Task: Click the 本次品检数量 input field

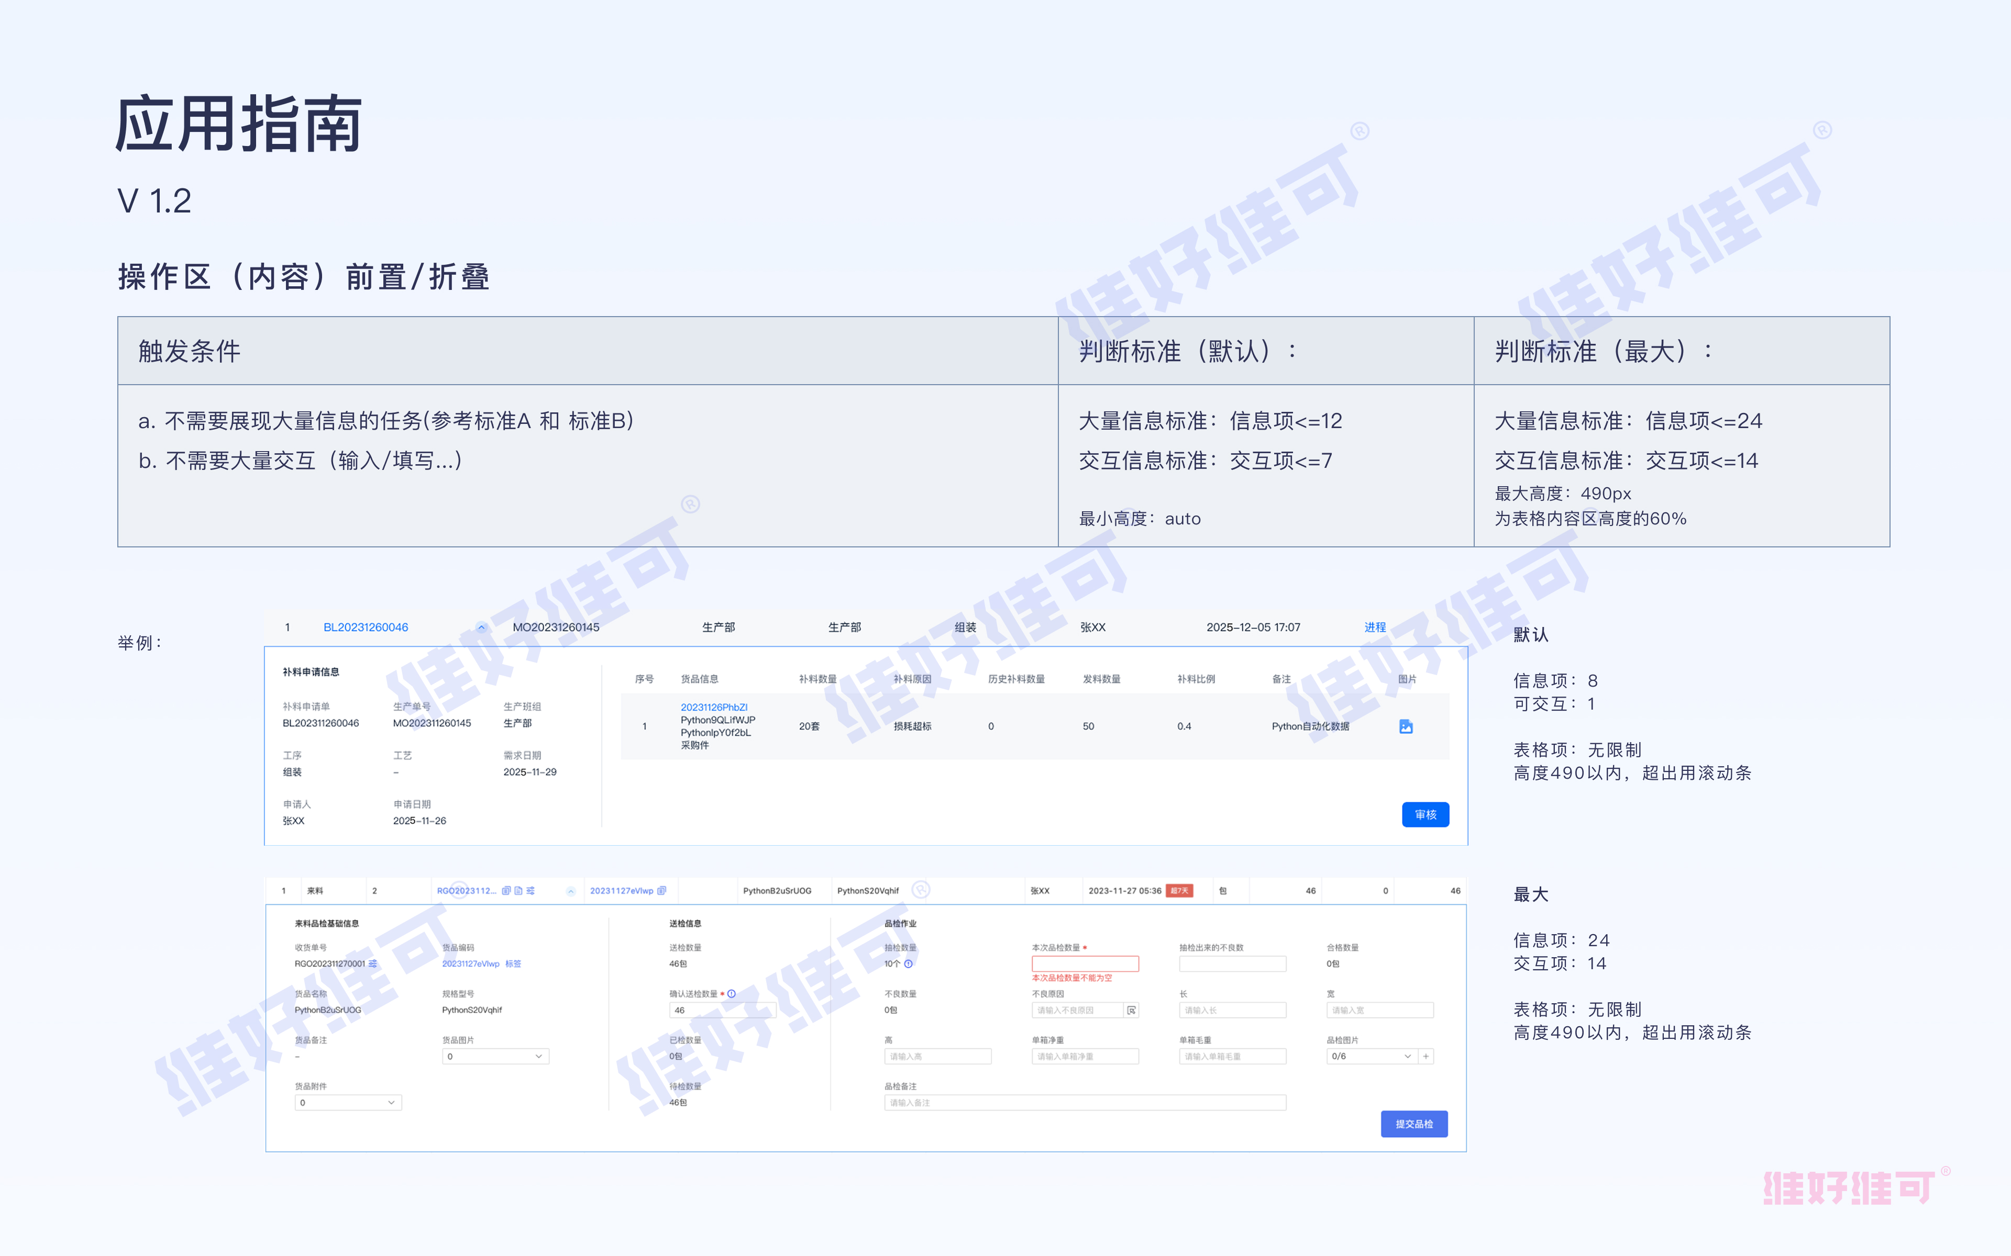Action: 1085,963
